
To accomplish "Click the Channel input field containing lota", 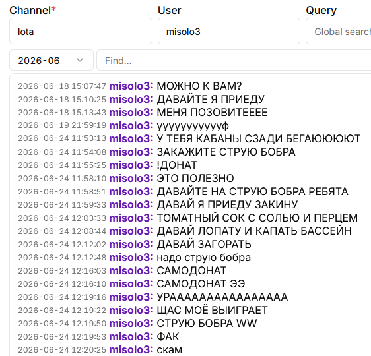I will 81,31.
